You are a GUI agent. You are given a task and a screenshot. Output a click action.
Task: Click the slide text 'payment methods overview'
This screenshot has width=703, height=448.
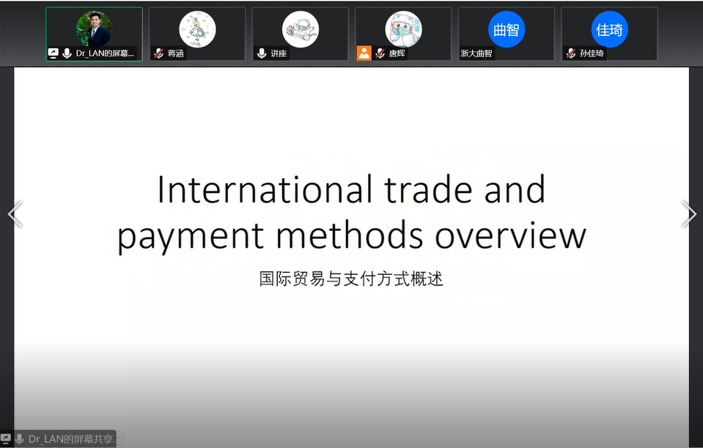[x=352, y=236]
